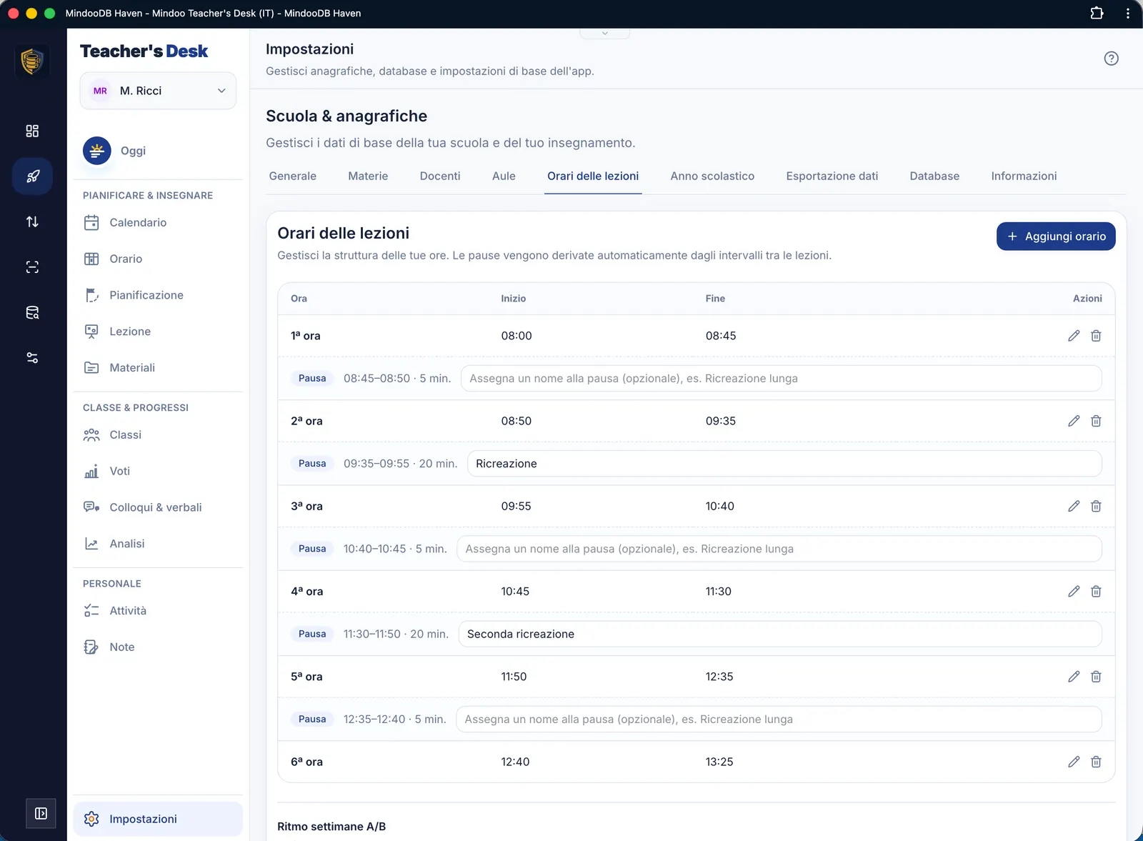Viewport: 1143px width, 841px height.
Task: Click the Aggiungi orario button
Action: click(x=1056, y=237)
